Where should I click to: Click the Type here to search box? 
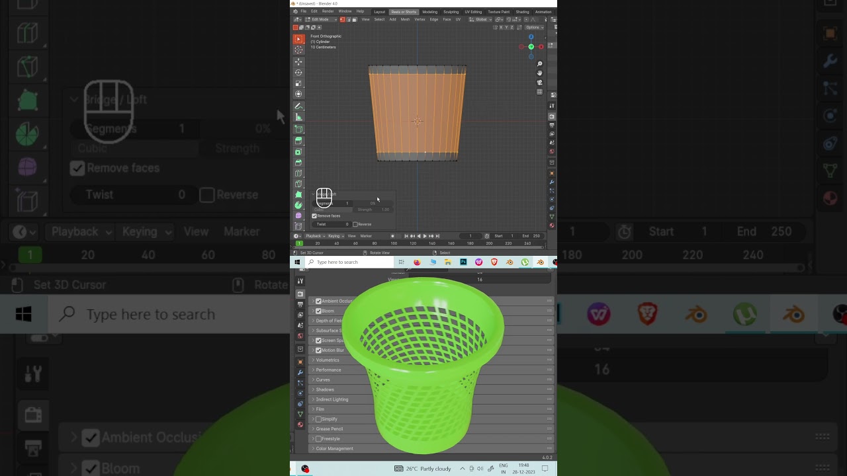[350, 262]
